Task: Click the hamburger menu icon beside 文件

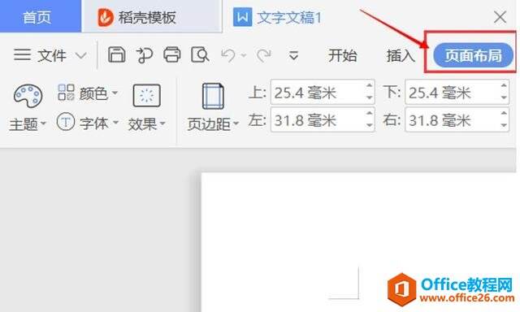Action: (x=23, y=54)
